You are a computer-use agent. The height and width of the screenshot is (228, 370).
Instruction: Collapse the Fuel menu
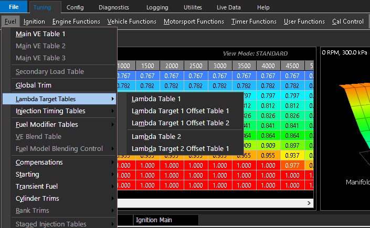tap(10, 21)
